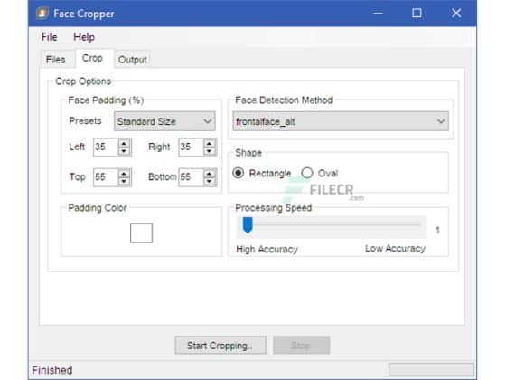
Task: Maximize the Face Cropper window
Action: pos(417,14)
